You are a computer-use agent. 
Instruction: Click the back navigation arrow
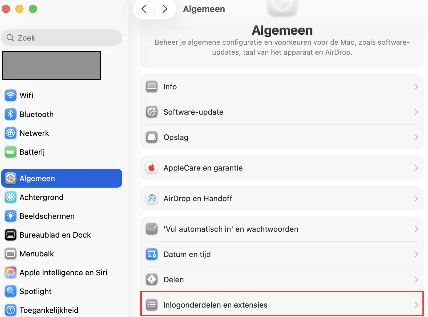[x=144, y=9]
